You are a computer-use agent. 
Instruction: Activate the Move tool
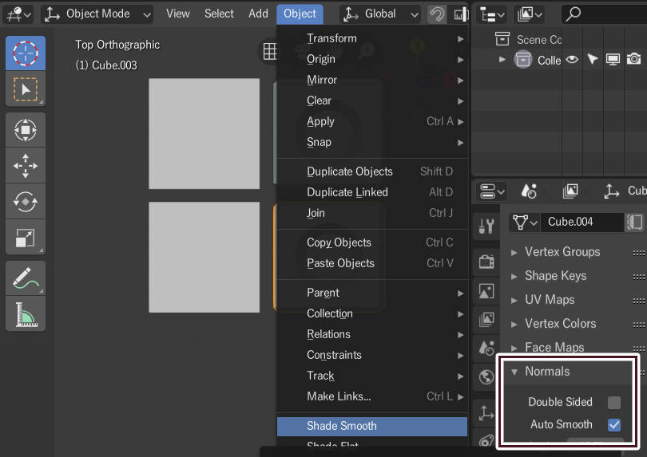click(x=26, y=166)
